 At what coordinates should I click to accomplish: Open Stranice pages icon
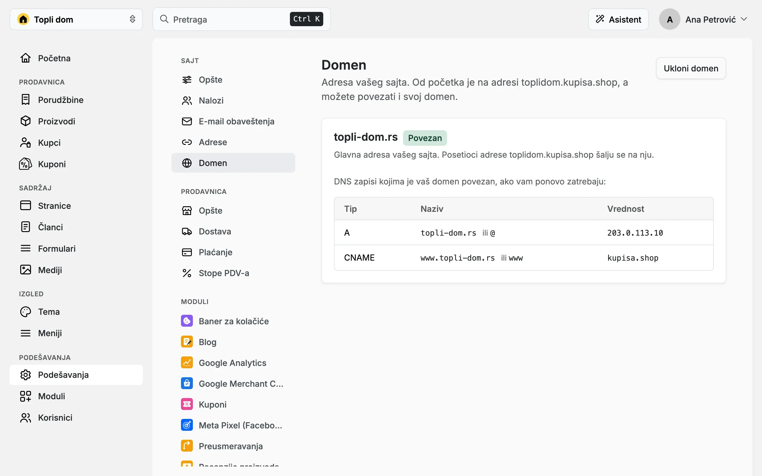tap(26, 205)
